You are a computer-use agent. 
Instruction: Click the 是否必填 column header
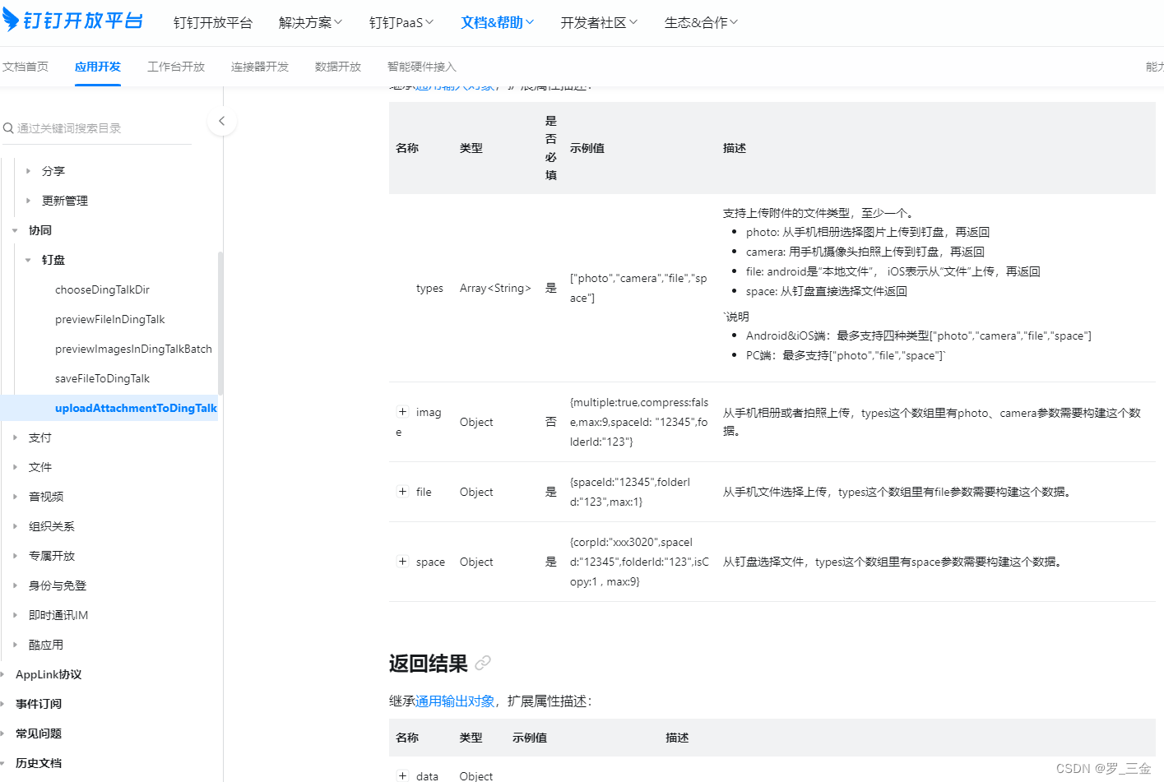point(551,148)
